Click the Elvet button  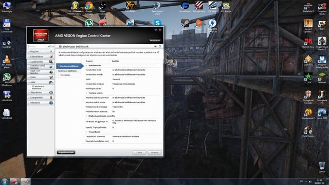click(x=139, y=153)
